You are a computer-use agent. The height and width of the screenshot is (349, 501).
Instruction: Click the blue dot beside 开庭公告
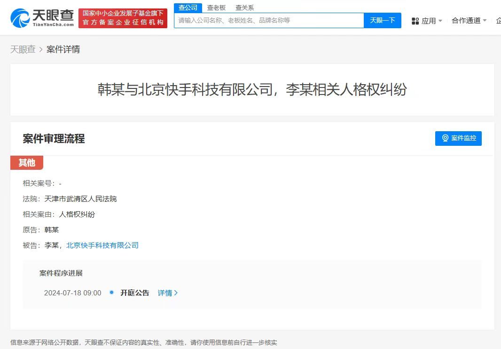point(111,293)
